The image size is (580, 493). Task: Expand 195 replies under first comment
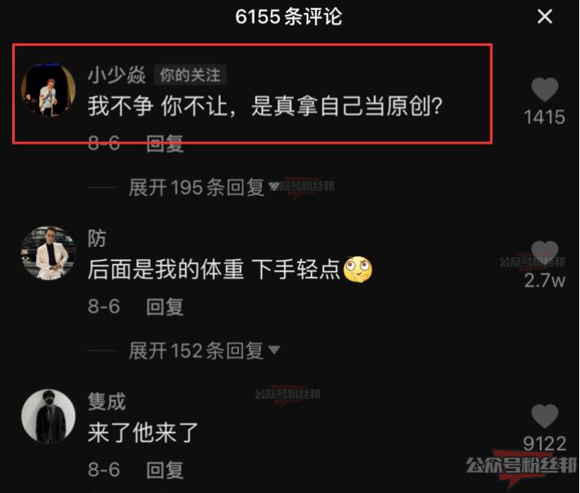(x=203, y=187)
